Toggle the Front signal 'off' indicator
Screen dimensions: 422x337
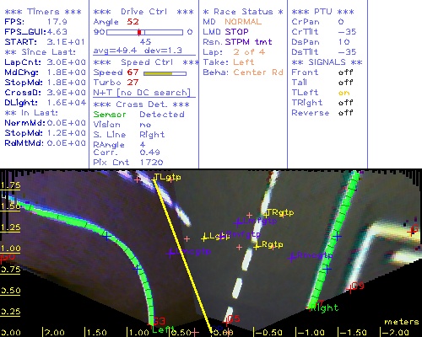tap(345, 72)
